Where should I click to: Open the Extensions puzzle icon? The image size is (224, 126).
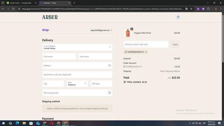pyautogui.click(x=208, y=9)
